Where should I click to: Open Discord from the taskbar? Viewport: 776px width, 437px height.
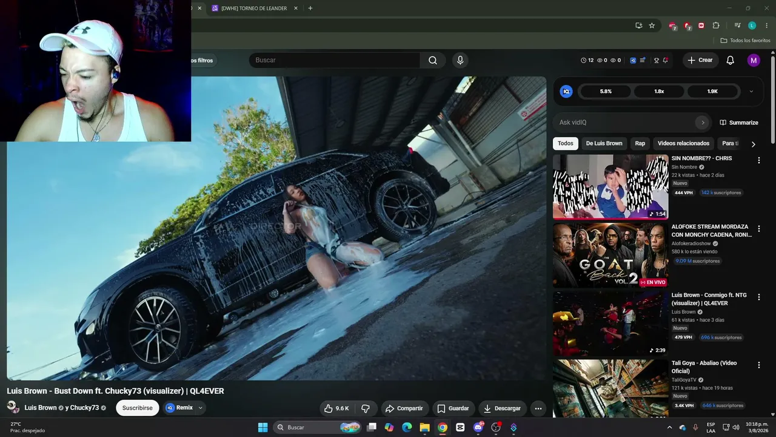(478, 427)
